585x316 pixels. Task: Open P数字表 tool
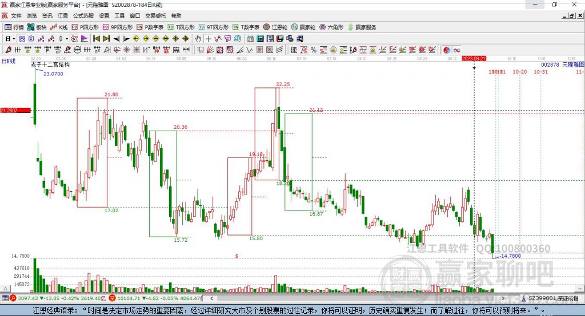150,27
